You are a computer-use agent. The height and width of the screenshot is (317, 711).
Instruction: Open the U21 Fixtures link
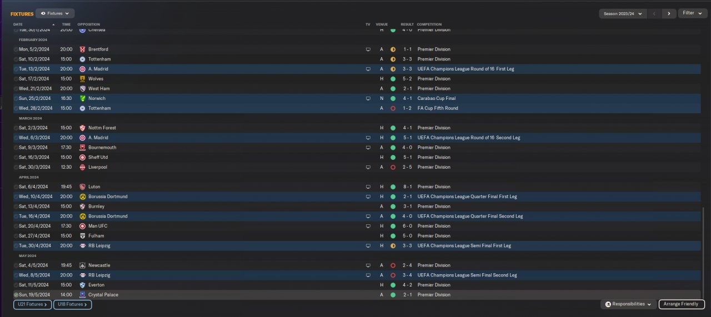point(32,304)
